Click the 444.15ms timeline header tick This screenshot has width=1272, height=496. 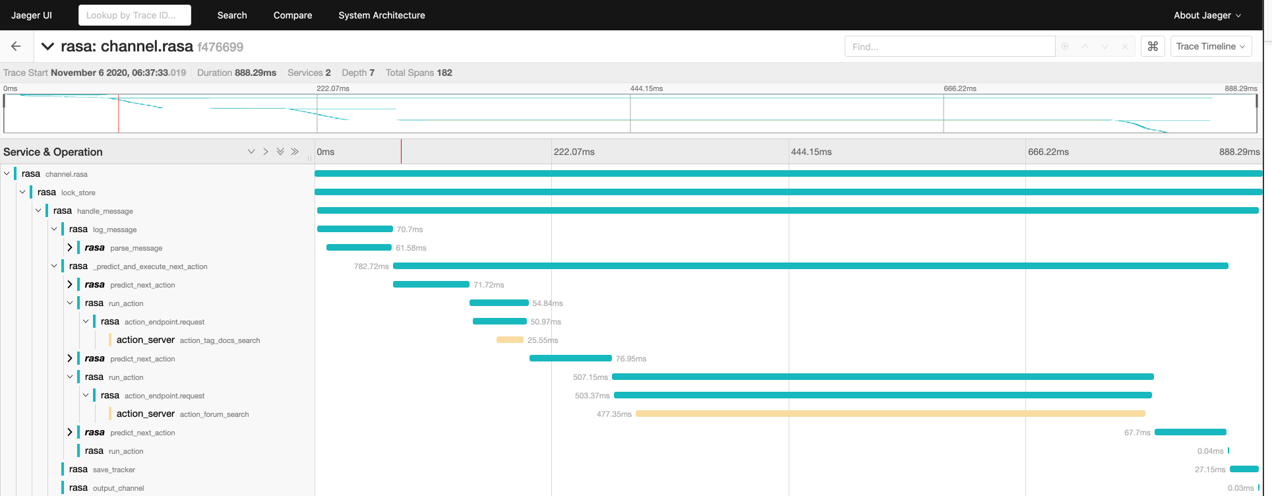(x=811, y=152)
